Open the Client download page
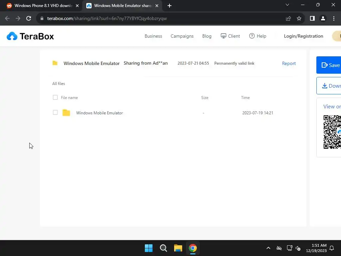Viewport: 341px width, 256px height. (230, 36)
